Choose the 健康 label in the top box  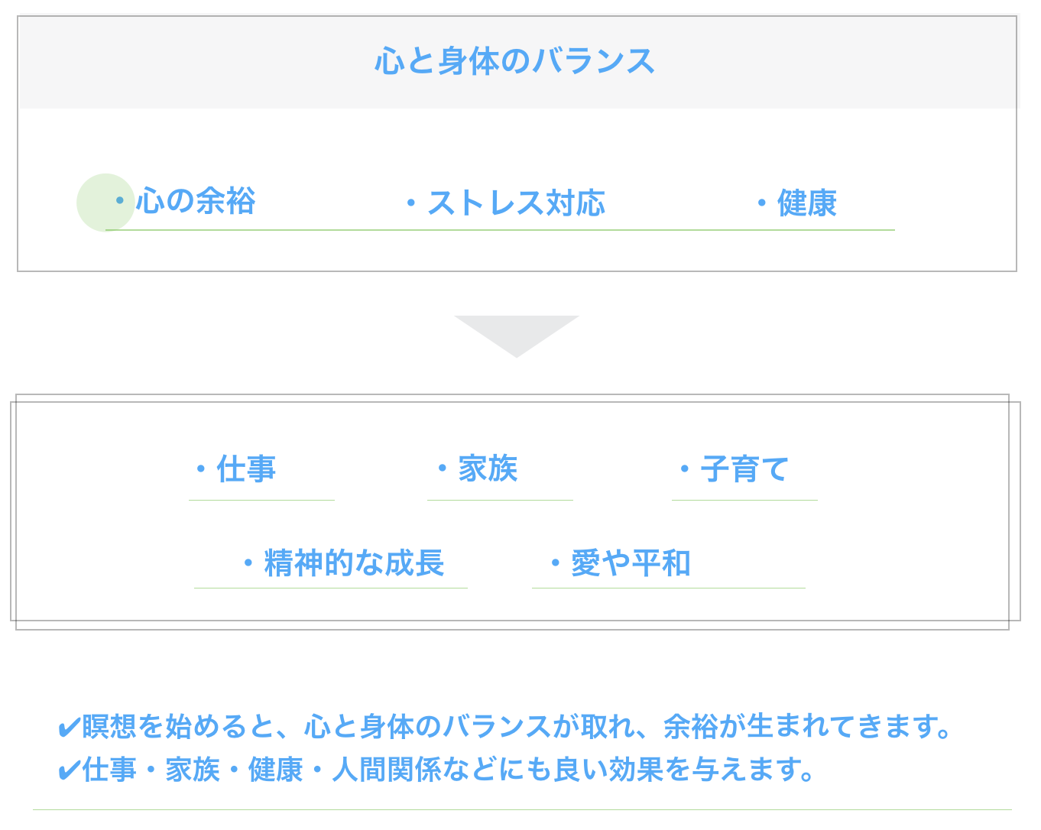click(x=807, y=203)
